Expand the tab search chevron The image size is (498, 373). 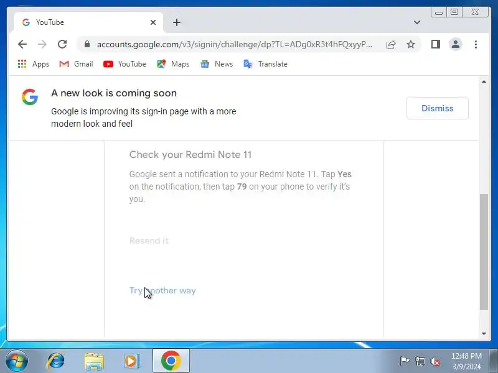click(x=417, y=22)
